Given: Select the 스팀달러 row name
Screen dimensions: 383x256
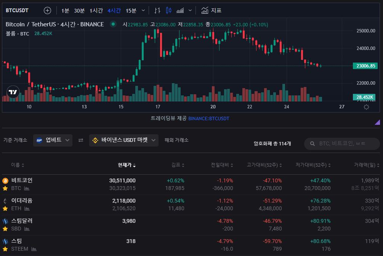Looking at the screenshot, I should click(x=22, y=221).
